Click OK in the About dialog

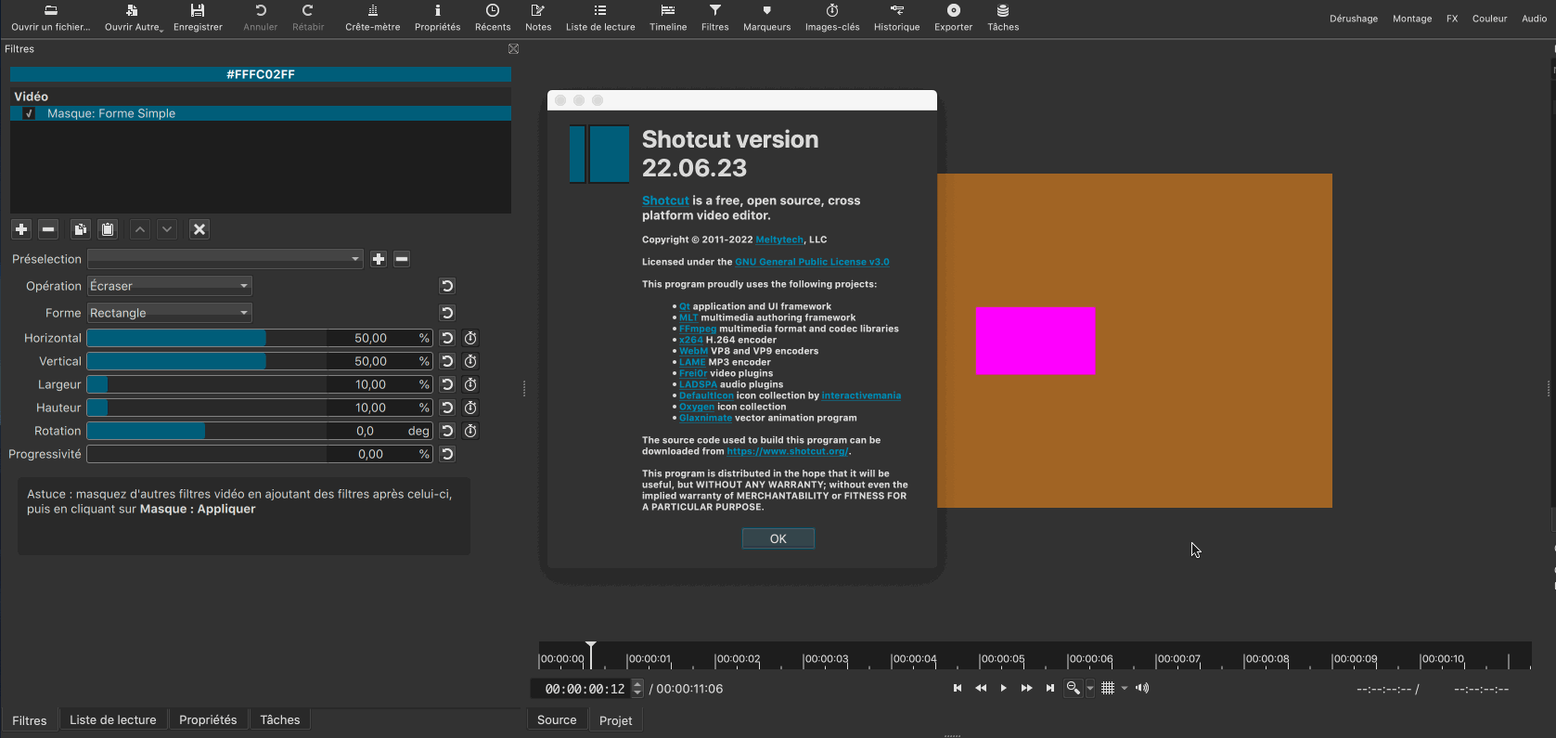778,538
